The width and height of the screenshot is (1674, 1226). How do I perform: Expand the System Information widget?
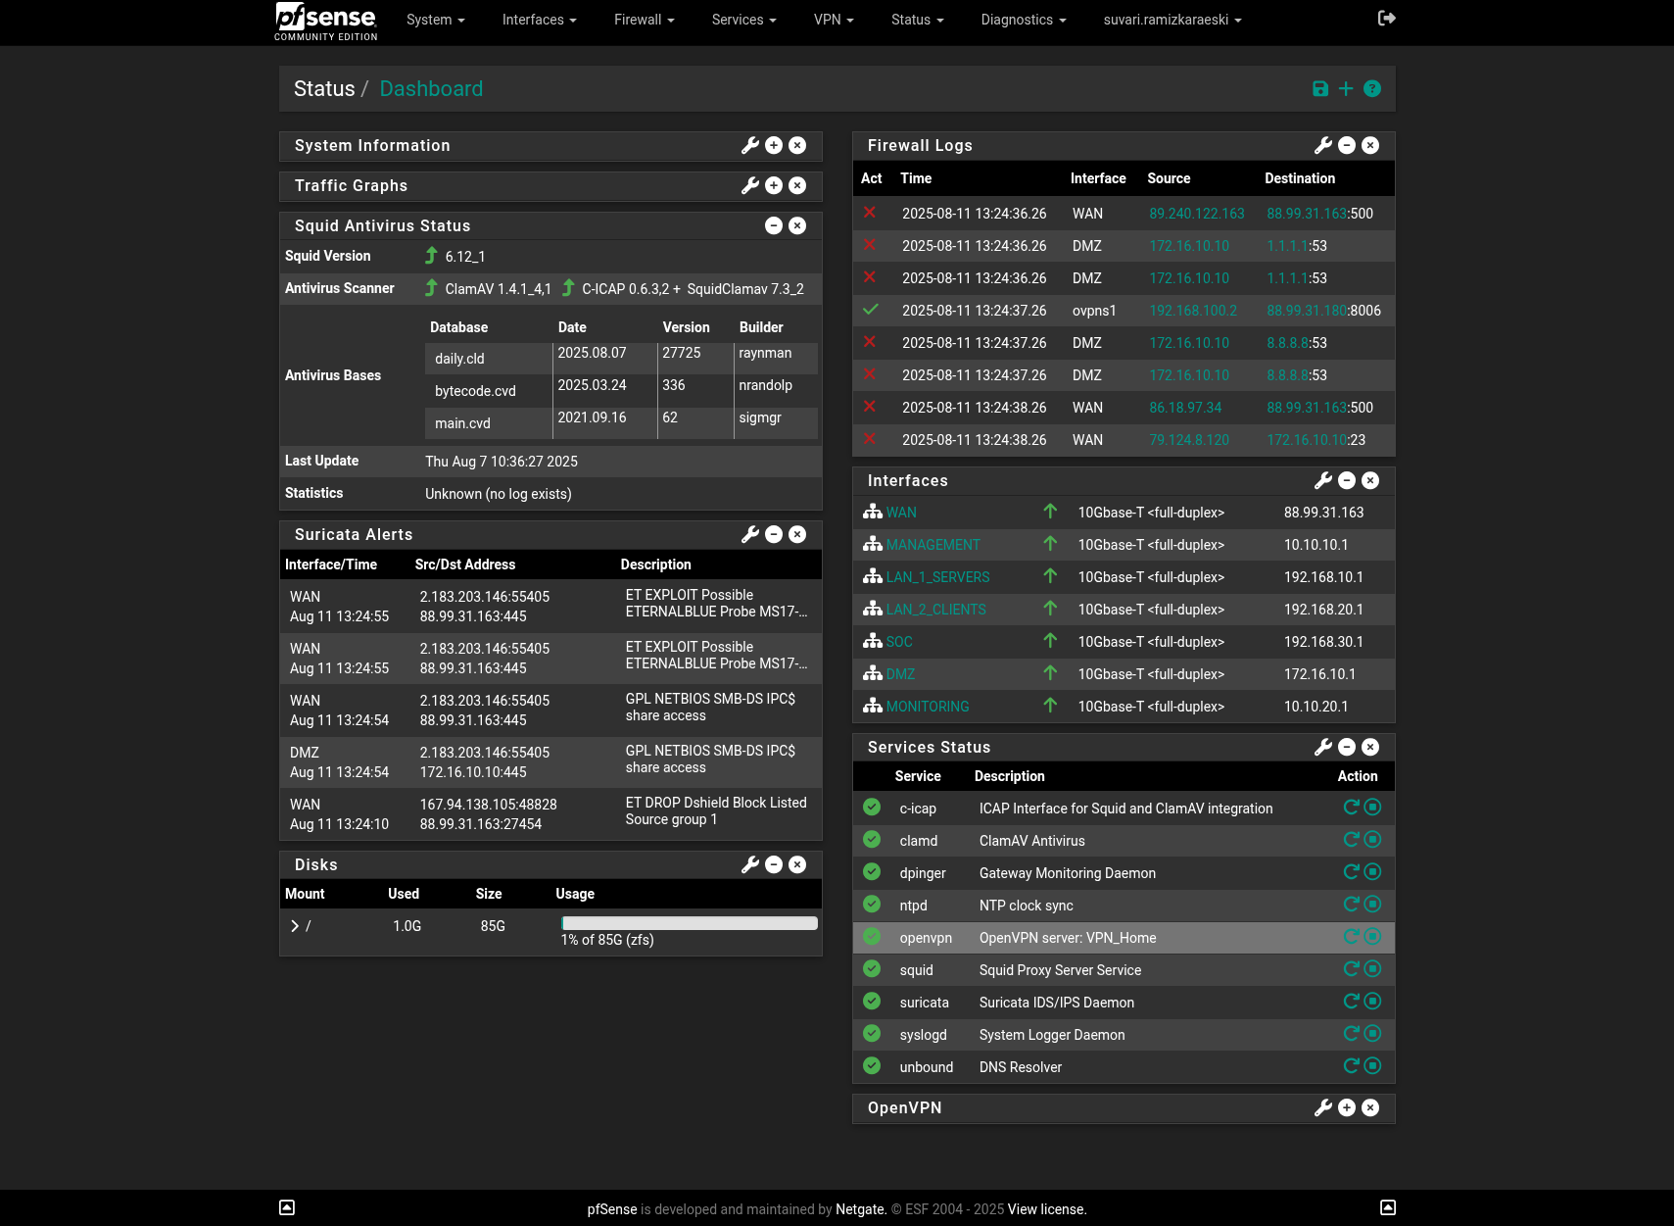[774, 145]
